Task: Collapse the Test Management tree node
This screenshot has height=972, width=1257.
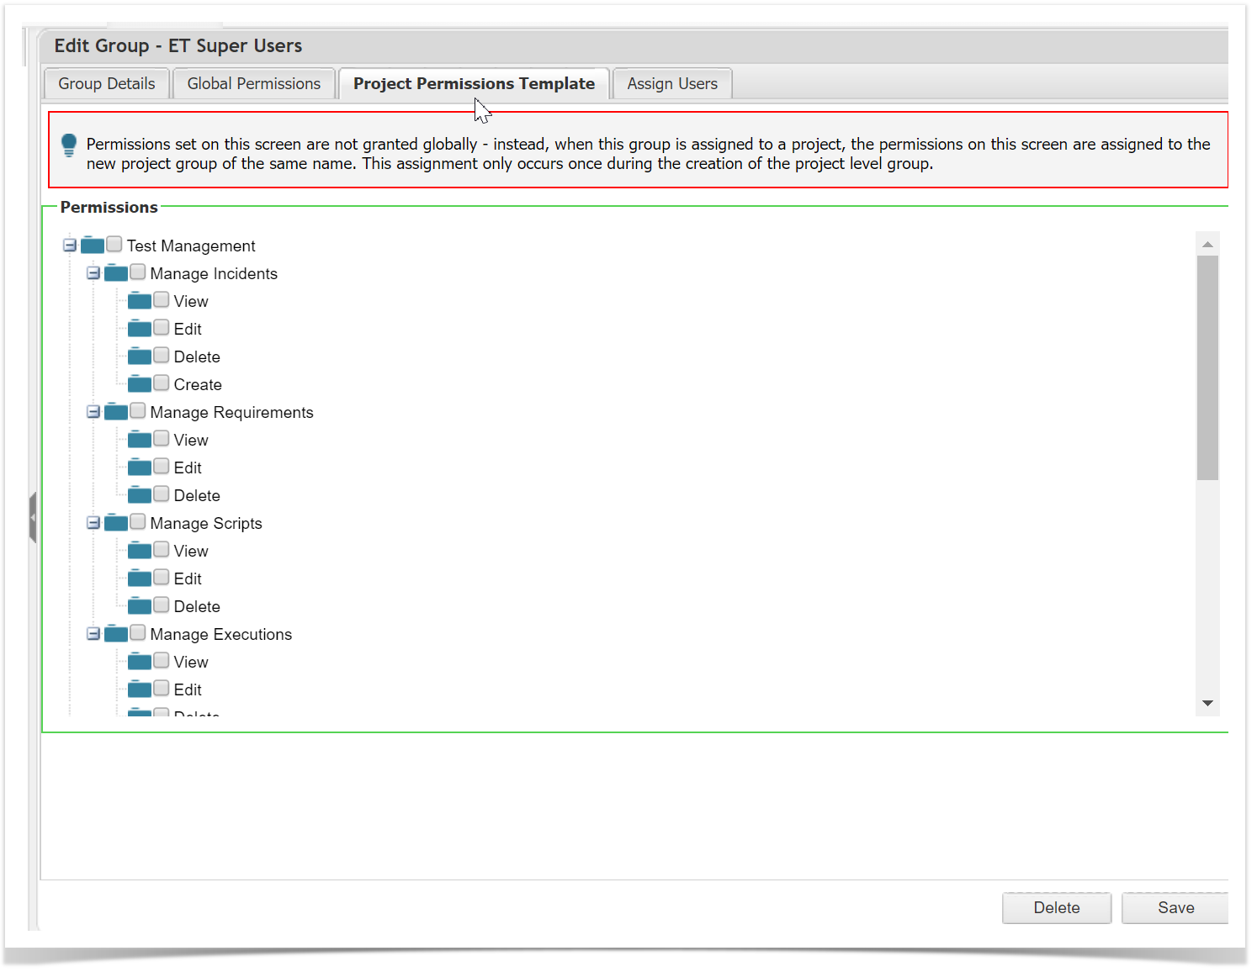Action: pyautogui.click(x=70, y=246)
